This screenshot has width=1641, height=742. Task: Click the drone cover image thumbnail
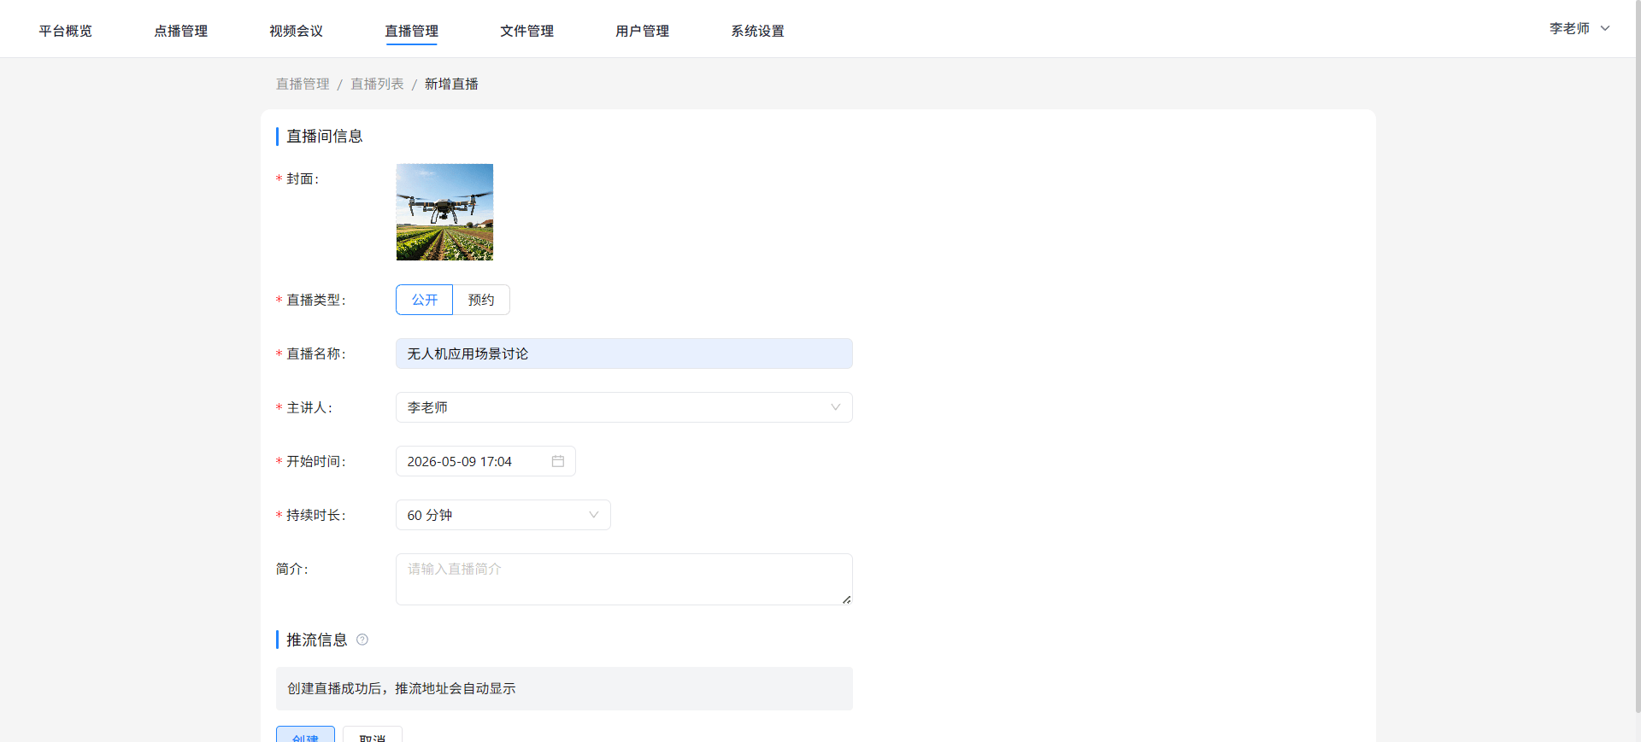click(x=444, y=212)
